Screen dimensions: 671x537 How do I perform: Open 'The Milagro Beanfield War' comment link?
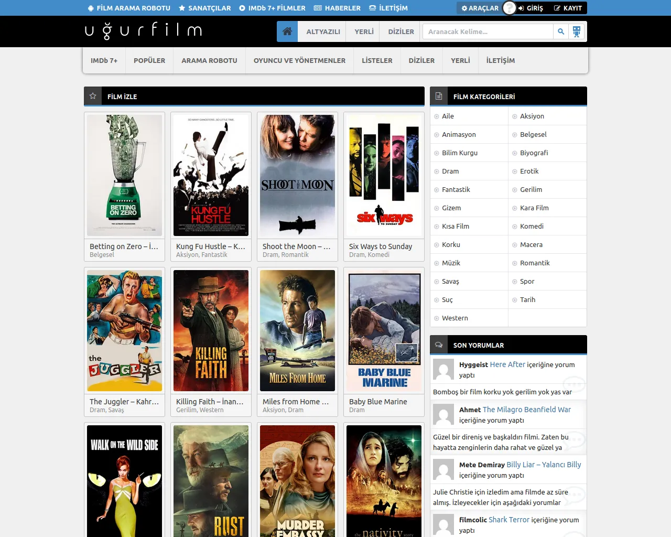tap(527, 410)
